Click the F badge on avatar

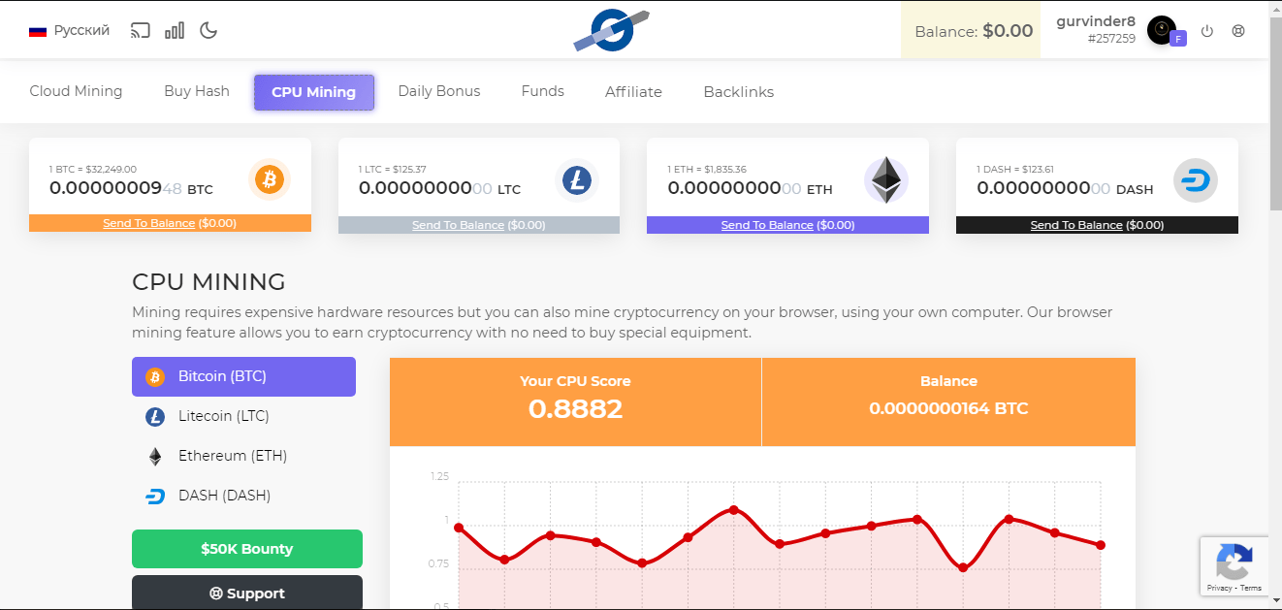(x=1178, y=39)
